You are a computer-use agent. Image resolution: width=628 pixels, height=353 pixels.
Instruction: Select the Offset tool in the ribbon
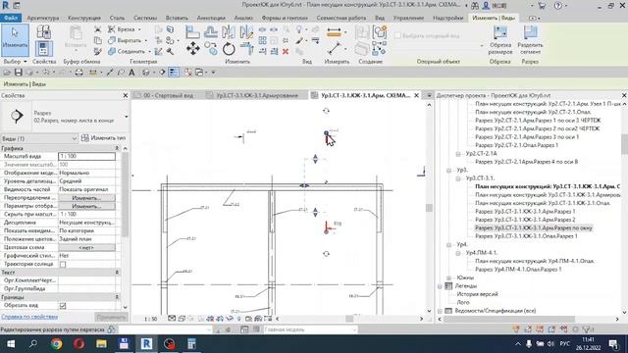[211, 32]
